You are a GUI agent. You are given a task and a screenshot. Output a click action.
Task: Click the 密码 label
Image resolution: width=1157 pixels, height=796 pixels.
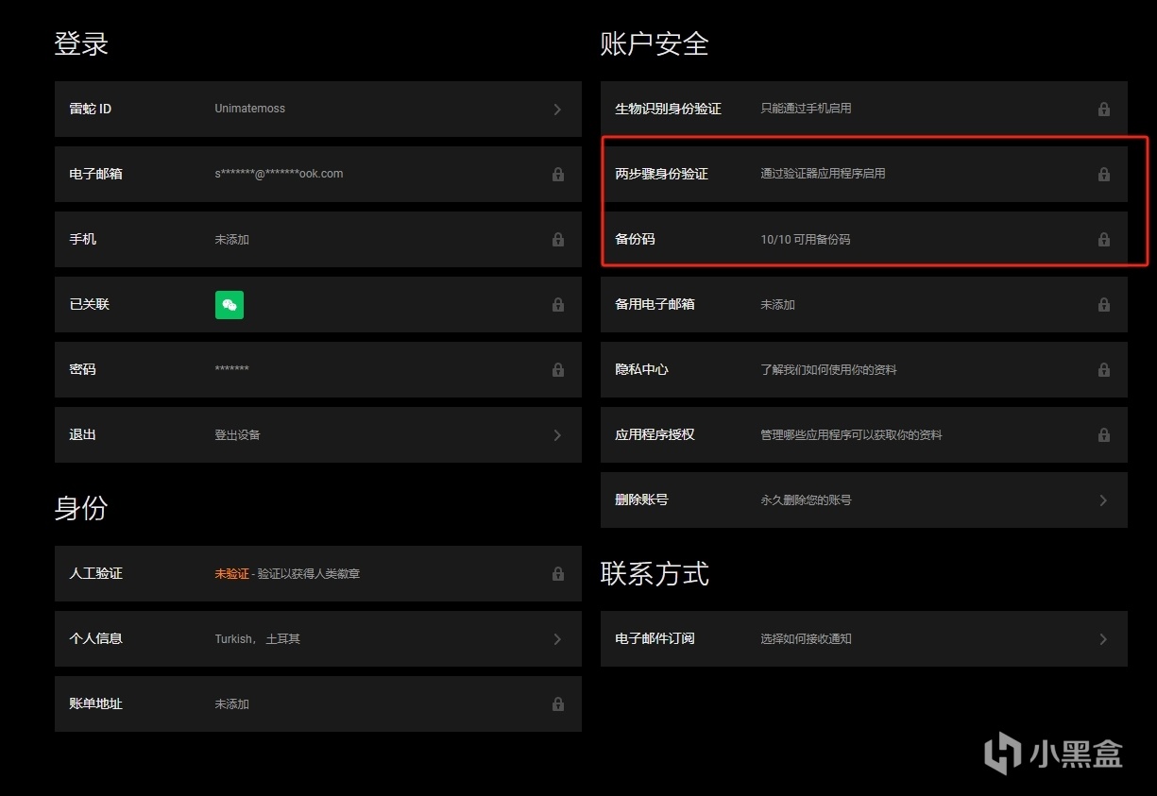click(x=82, y=369)
